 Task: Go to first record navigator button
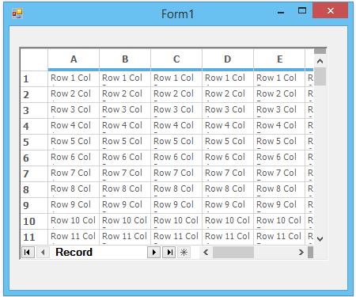click(28, 253)
